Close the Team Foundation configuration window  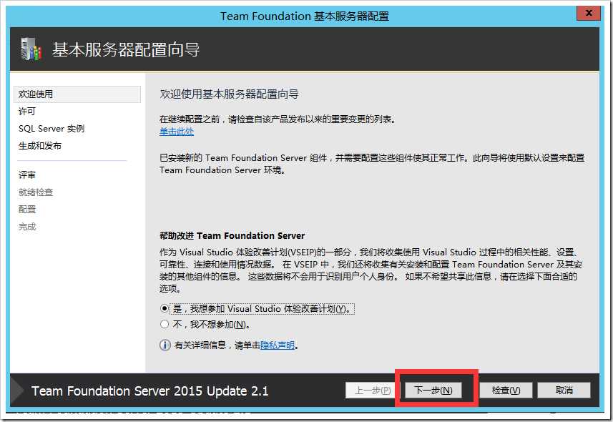pos(589,13)
